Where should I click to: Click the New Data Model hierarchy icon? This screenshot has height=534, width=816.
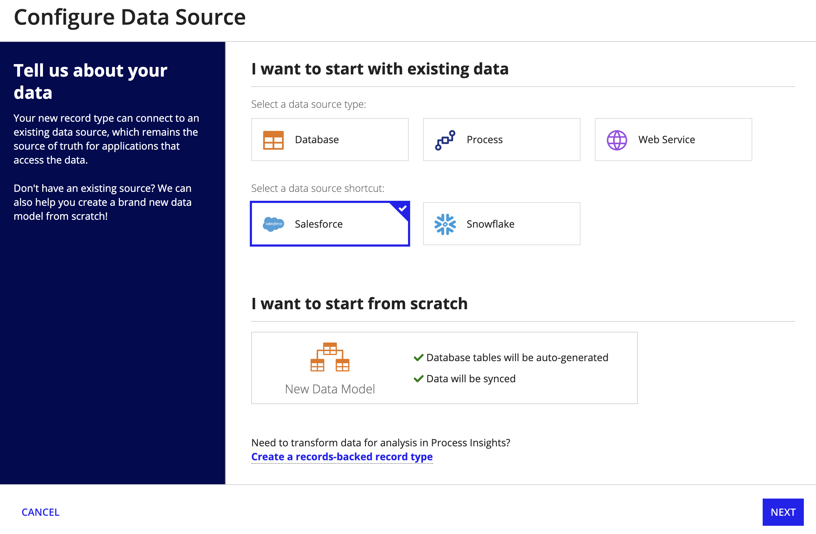click(x=330, y=357)
